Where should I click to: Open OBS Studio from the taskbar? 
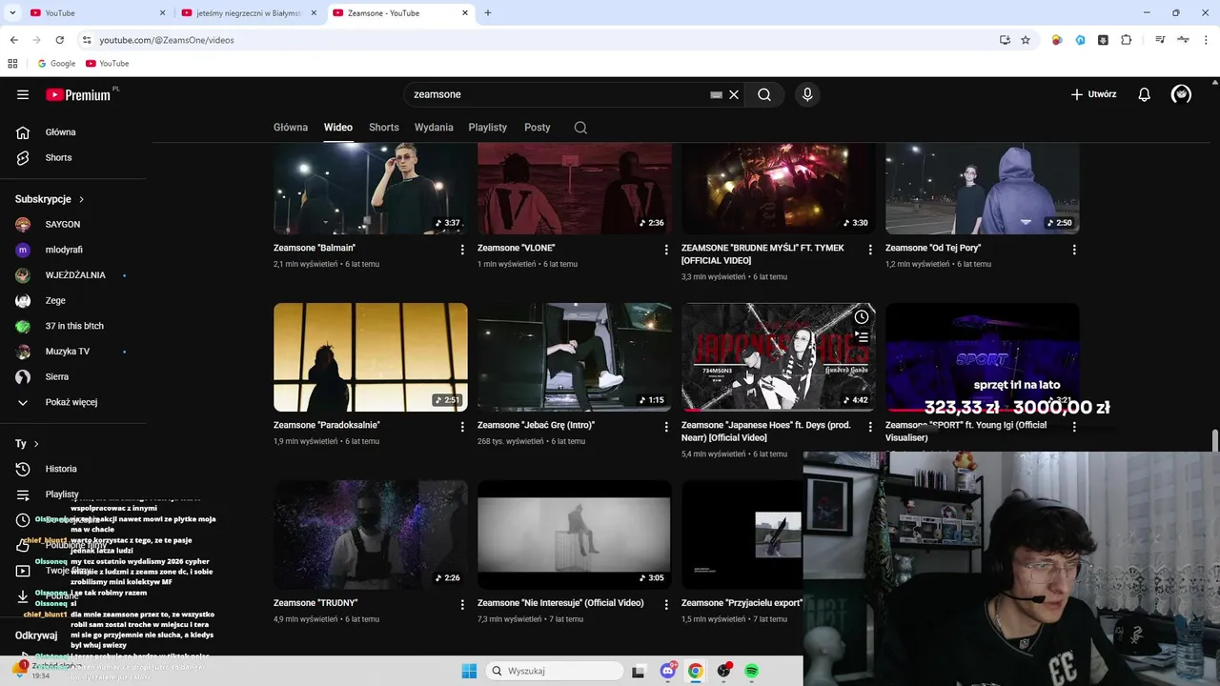pos(724,671)
